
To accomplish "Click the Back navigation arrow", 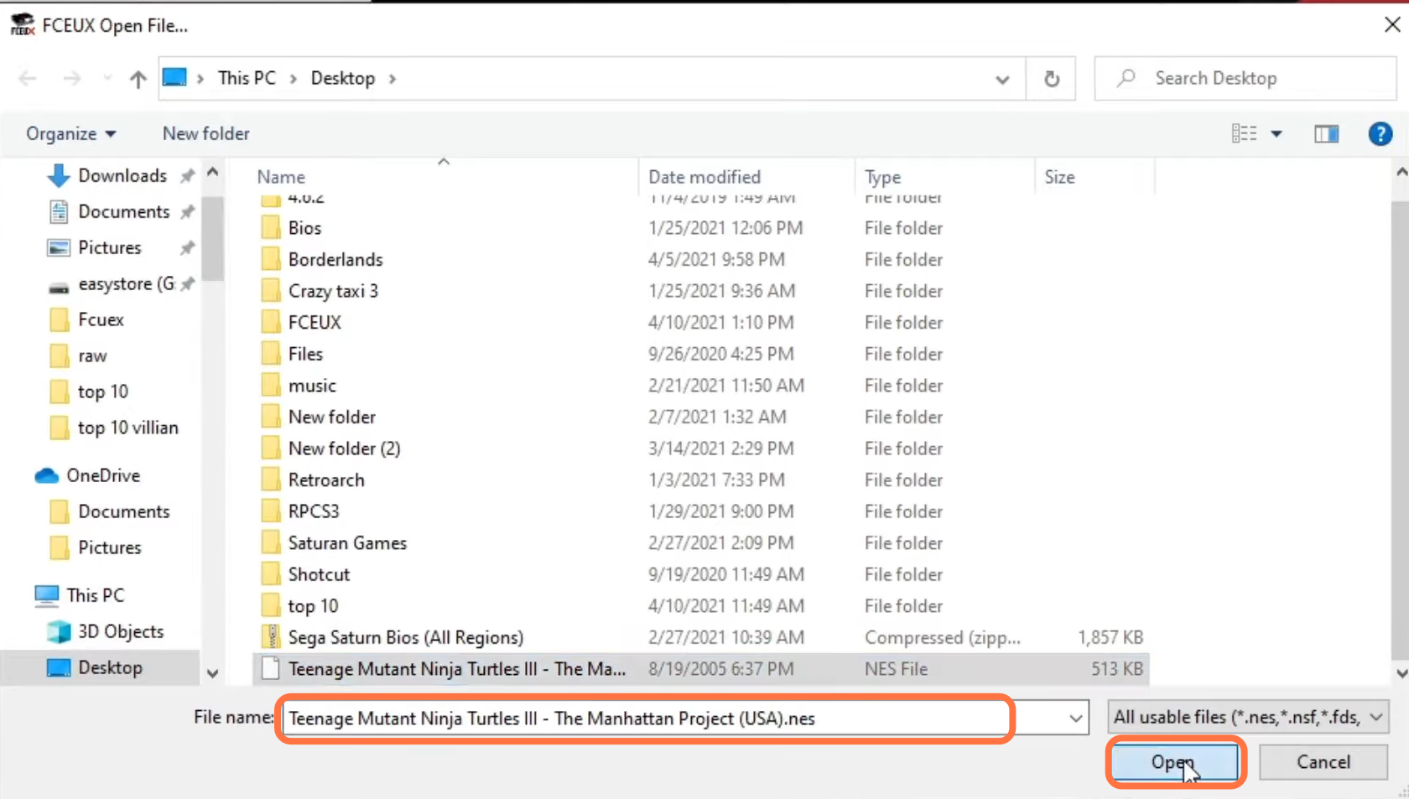I will pos(28,79).
